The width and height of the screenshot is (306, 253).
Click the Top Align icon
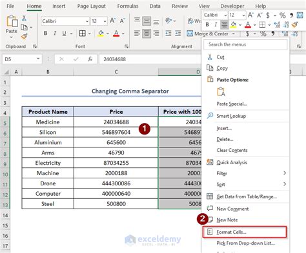coord(137,21)
